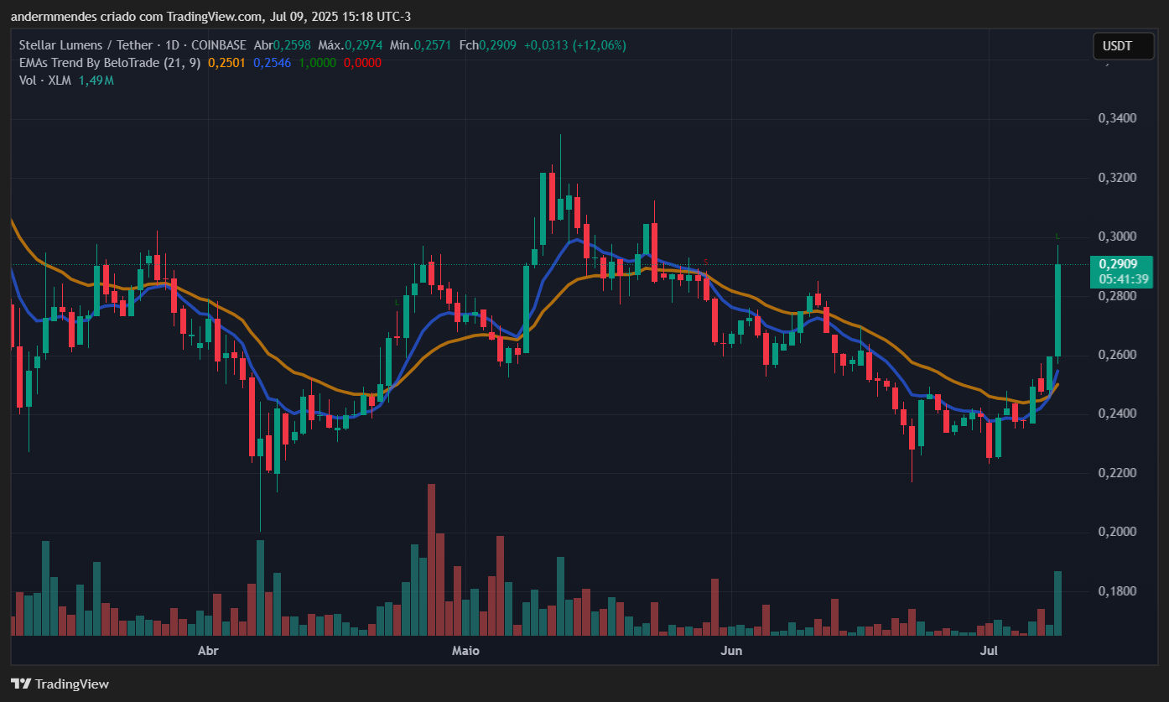The width and height of the screenshot is (1169, 702).
Task: Click the blue EMA value 0,2546
Action: [272, 63]
